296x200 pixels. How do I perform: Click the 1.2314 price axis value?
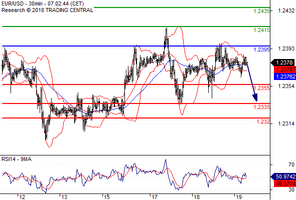tap(286, 123)
